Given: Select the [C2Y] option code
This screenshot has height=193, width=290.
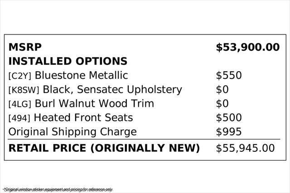Looking at the screenshot, I should [20, 76].
